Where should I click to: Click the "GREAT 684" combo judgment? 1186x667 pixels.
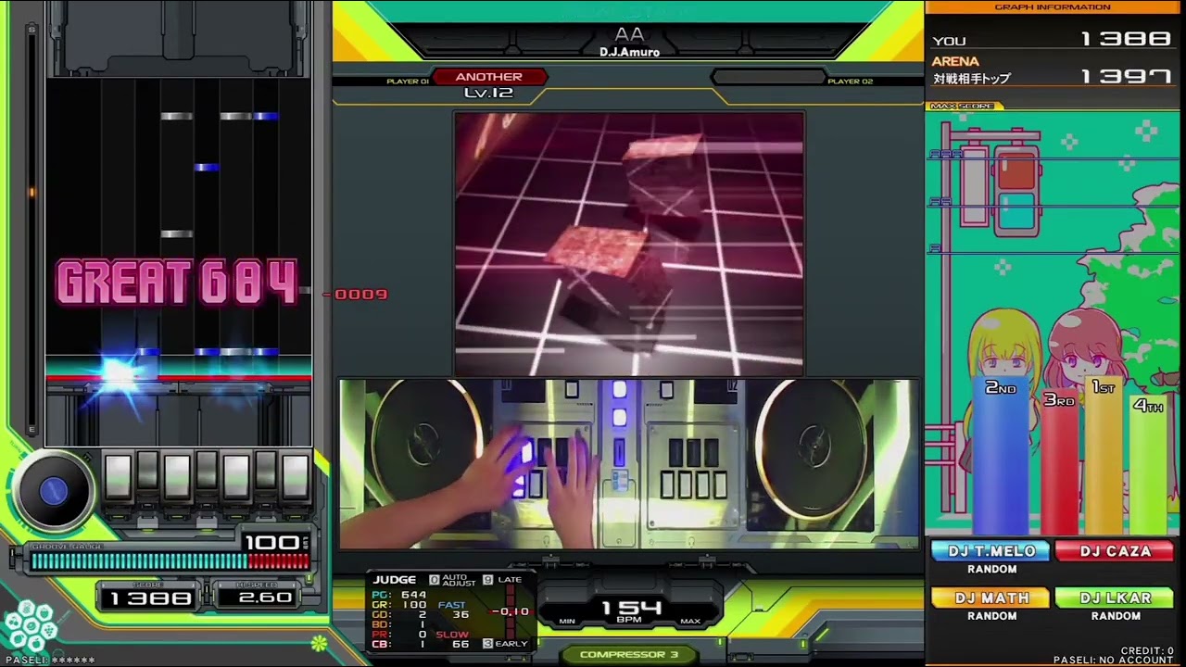177,283
